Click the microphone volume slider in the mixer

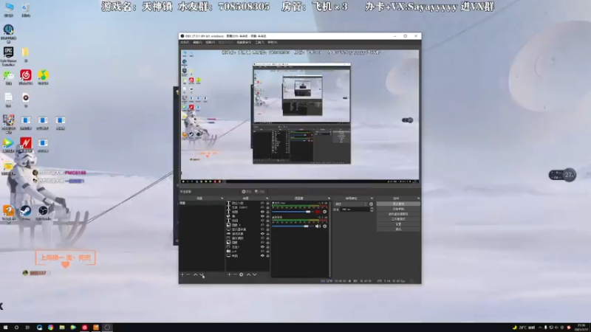pos(293,212)
